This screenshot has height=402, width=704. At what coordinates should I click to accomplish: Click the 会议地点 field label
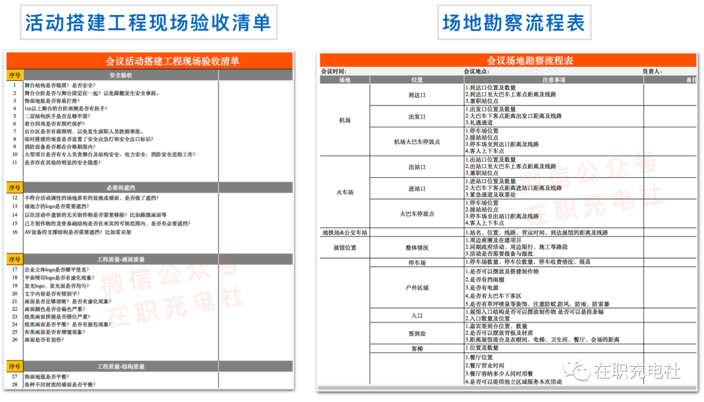click(x=476, y=71)
